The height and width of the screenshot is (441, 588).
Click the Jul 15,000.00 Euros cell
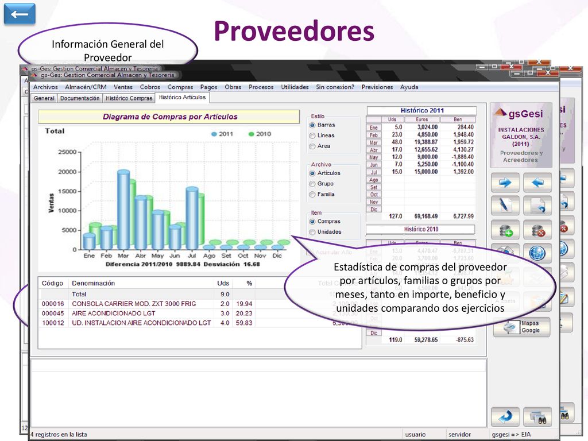click(421, 172)
